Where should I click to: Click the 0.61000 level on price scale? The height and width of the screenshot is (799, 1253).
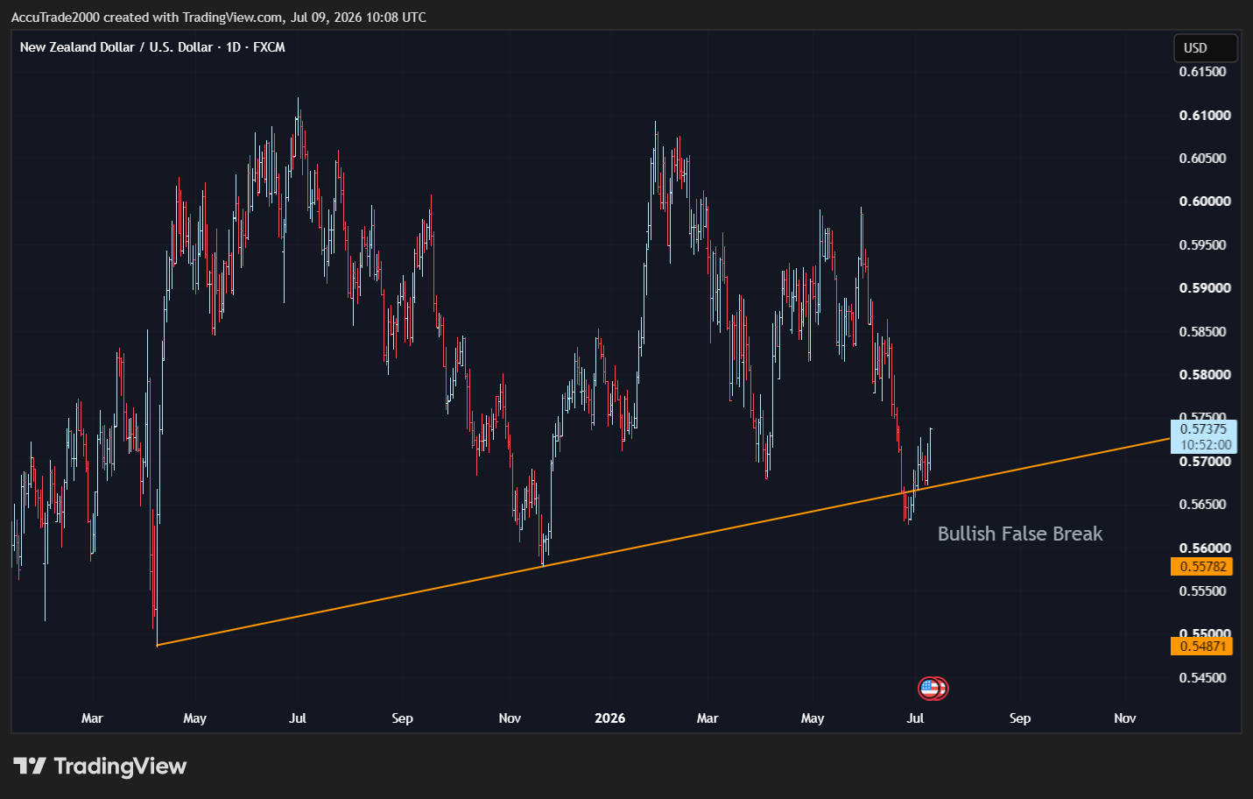pyautogui.click(x=1205, y=116)
